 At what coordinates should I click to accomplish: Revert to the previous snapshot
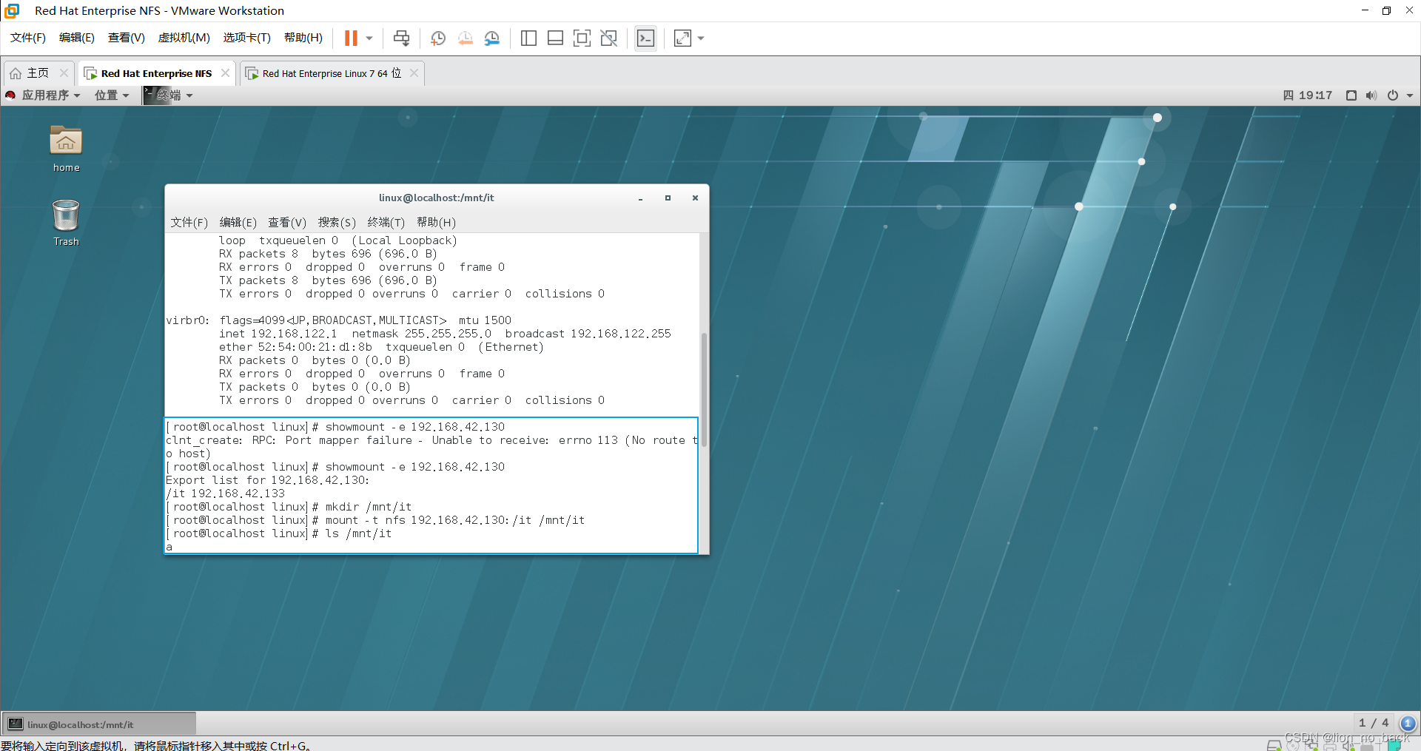pos(465,38)
